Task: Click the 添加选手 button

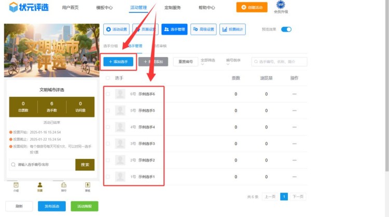Action: [118, 62]
